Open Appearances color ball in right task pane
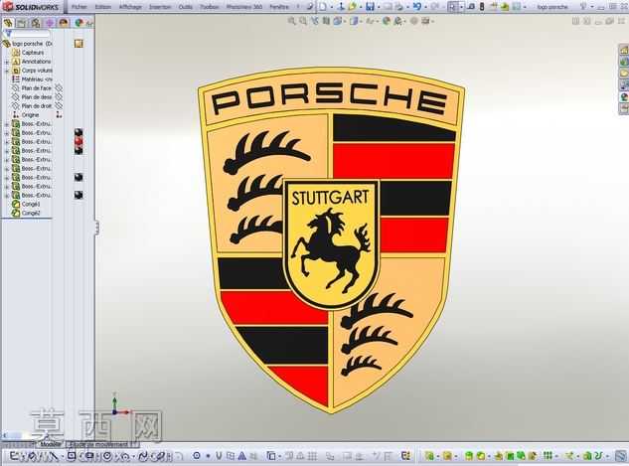The height and width of the screenshot is (466, 629). (x=624, y=97)
